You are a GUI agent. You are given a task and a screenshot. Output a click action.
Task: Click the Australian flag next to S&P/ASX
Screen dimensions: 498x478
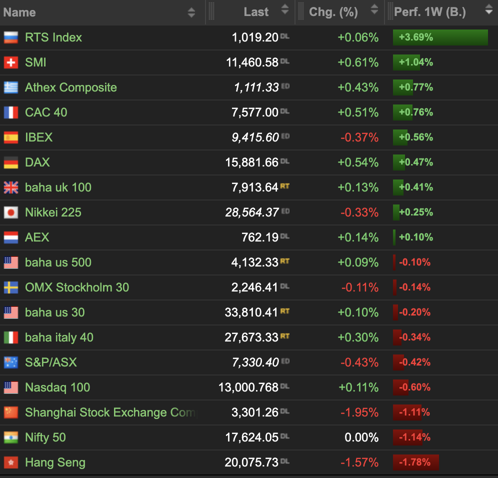click(10, 362)
